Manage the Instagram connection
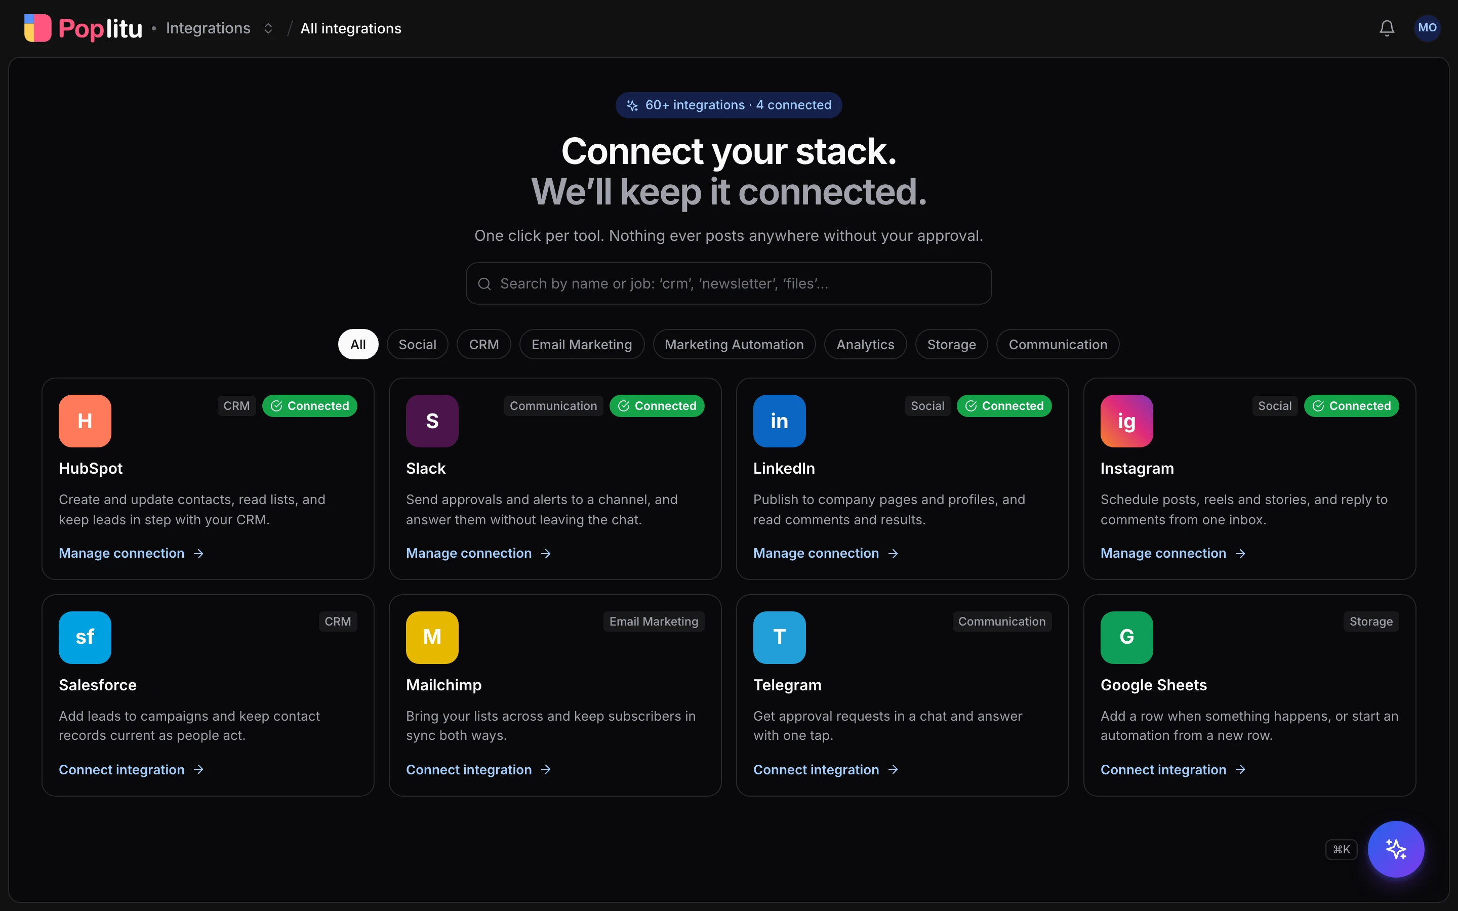 (x=1173, y=553)
